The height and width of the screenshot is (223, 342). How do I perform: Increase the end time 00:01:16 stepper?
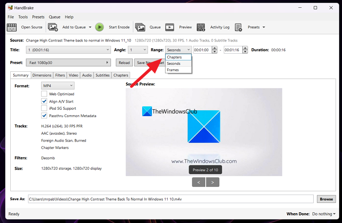click(x=245, y=48)
